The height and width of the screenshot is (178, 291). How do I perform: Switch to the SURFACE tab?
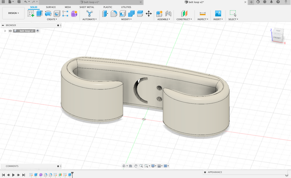click(51, 7)
